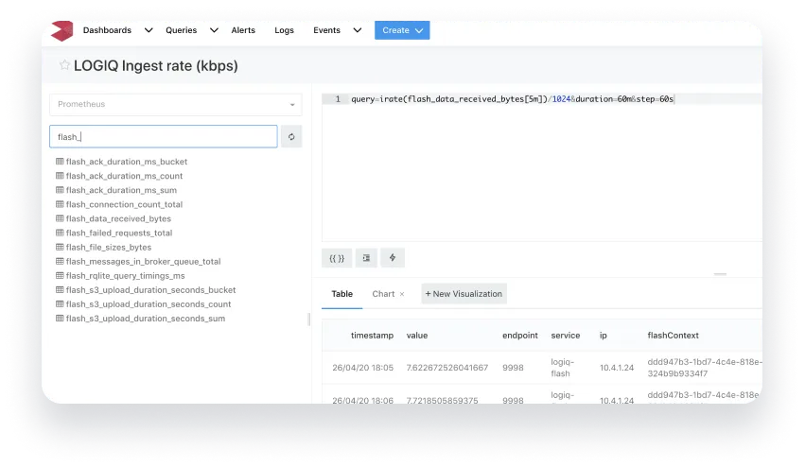The image size is (805, 467).
Task: Click the lightning bolt autocomplete icon
Action: [x=393, y=258]
